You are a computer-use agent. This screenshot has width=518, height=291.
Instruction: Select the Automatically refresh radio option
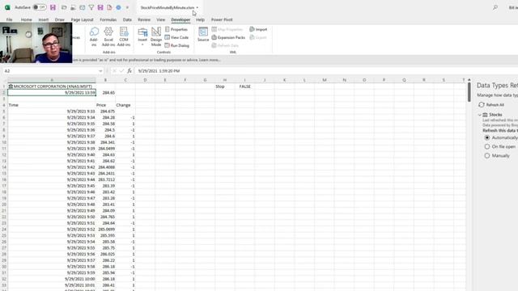point(487,137)
